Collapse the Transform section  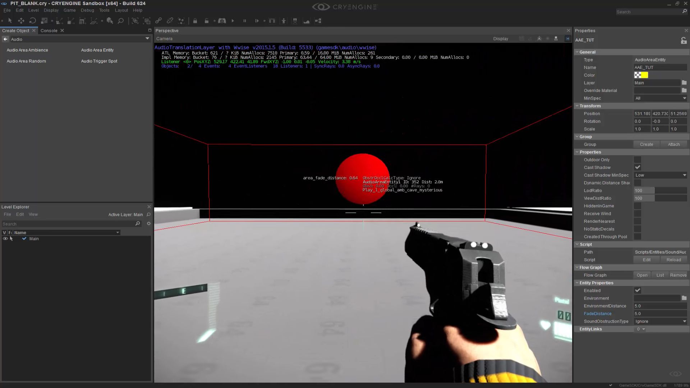click(x=577, y=106)
